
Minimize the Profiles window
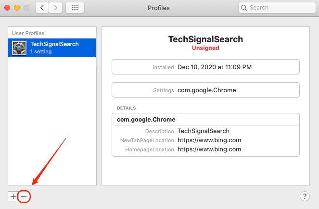coord(17,8)
